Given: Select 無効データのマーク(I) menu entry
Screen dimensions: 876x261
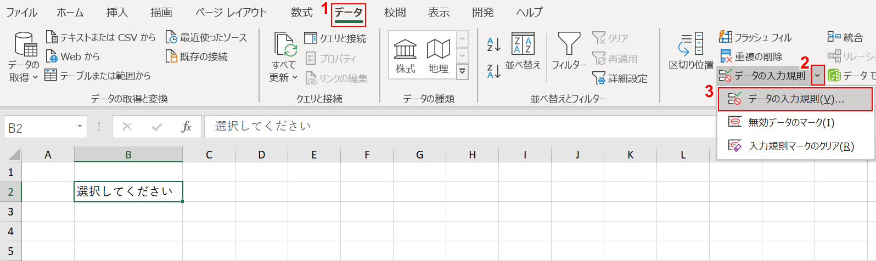Looking at the screenshot, I should pos(795,122).
